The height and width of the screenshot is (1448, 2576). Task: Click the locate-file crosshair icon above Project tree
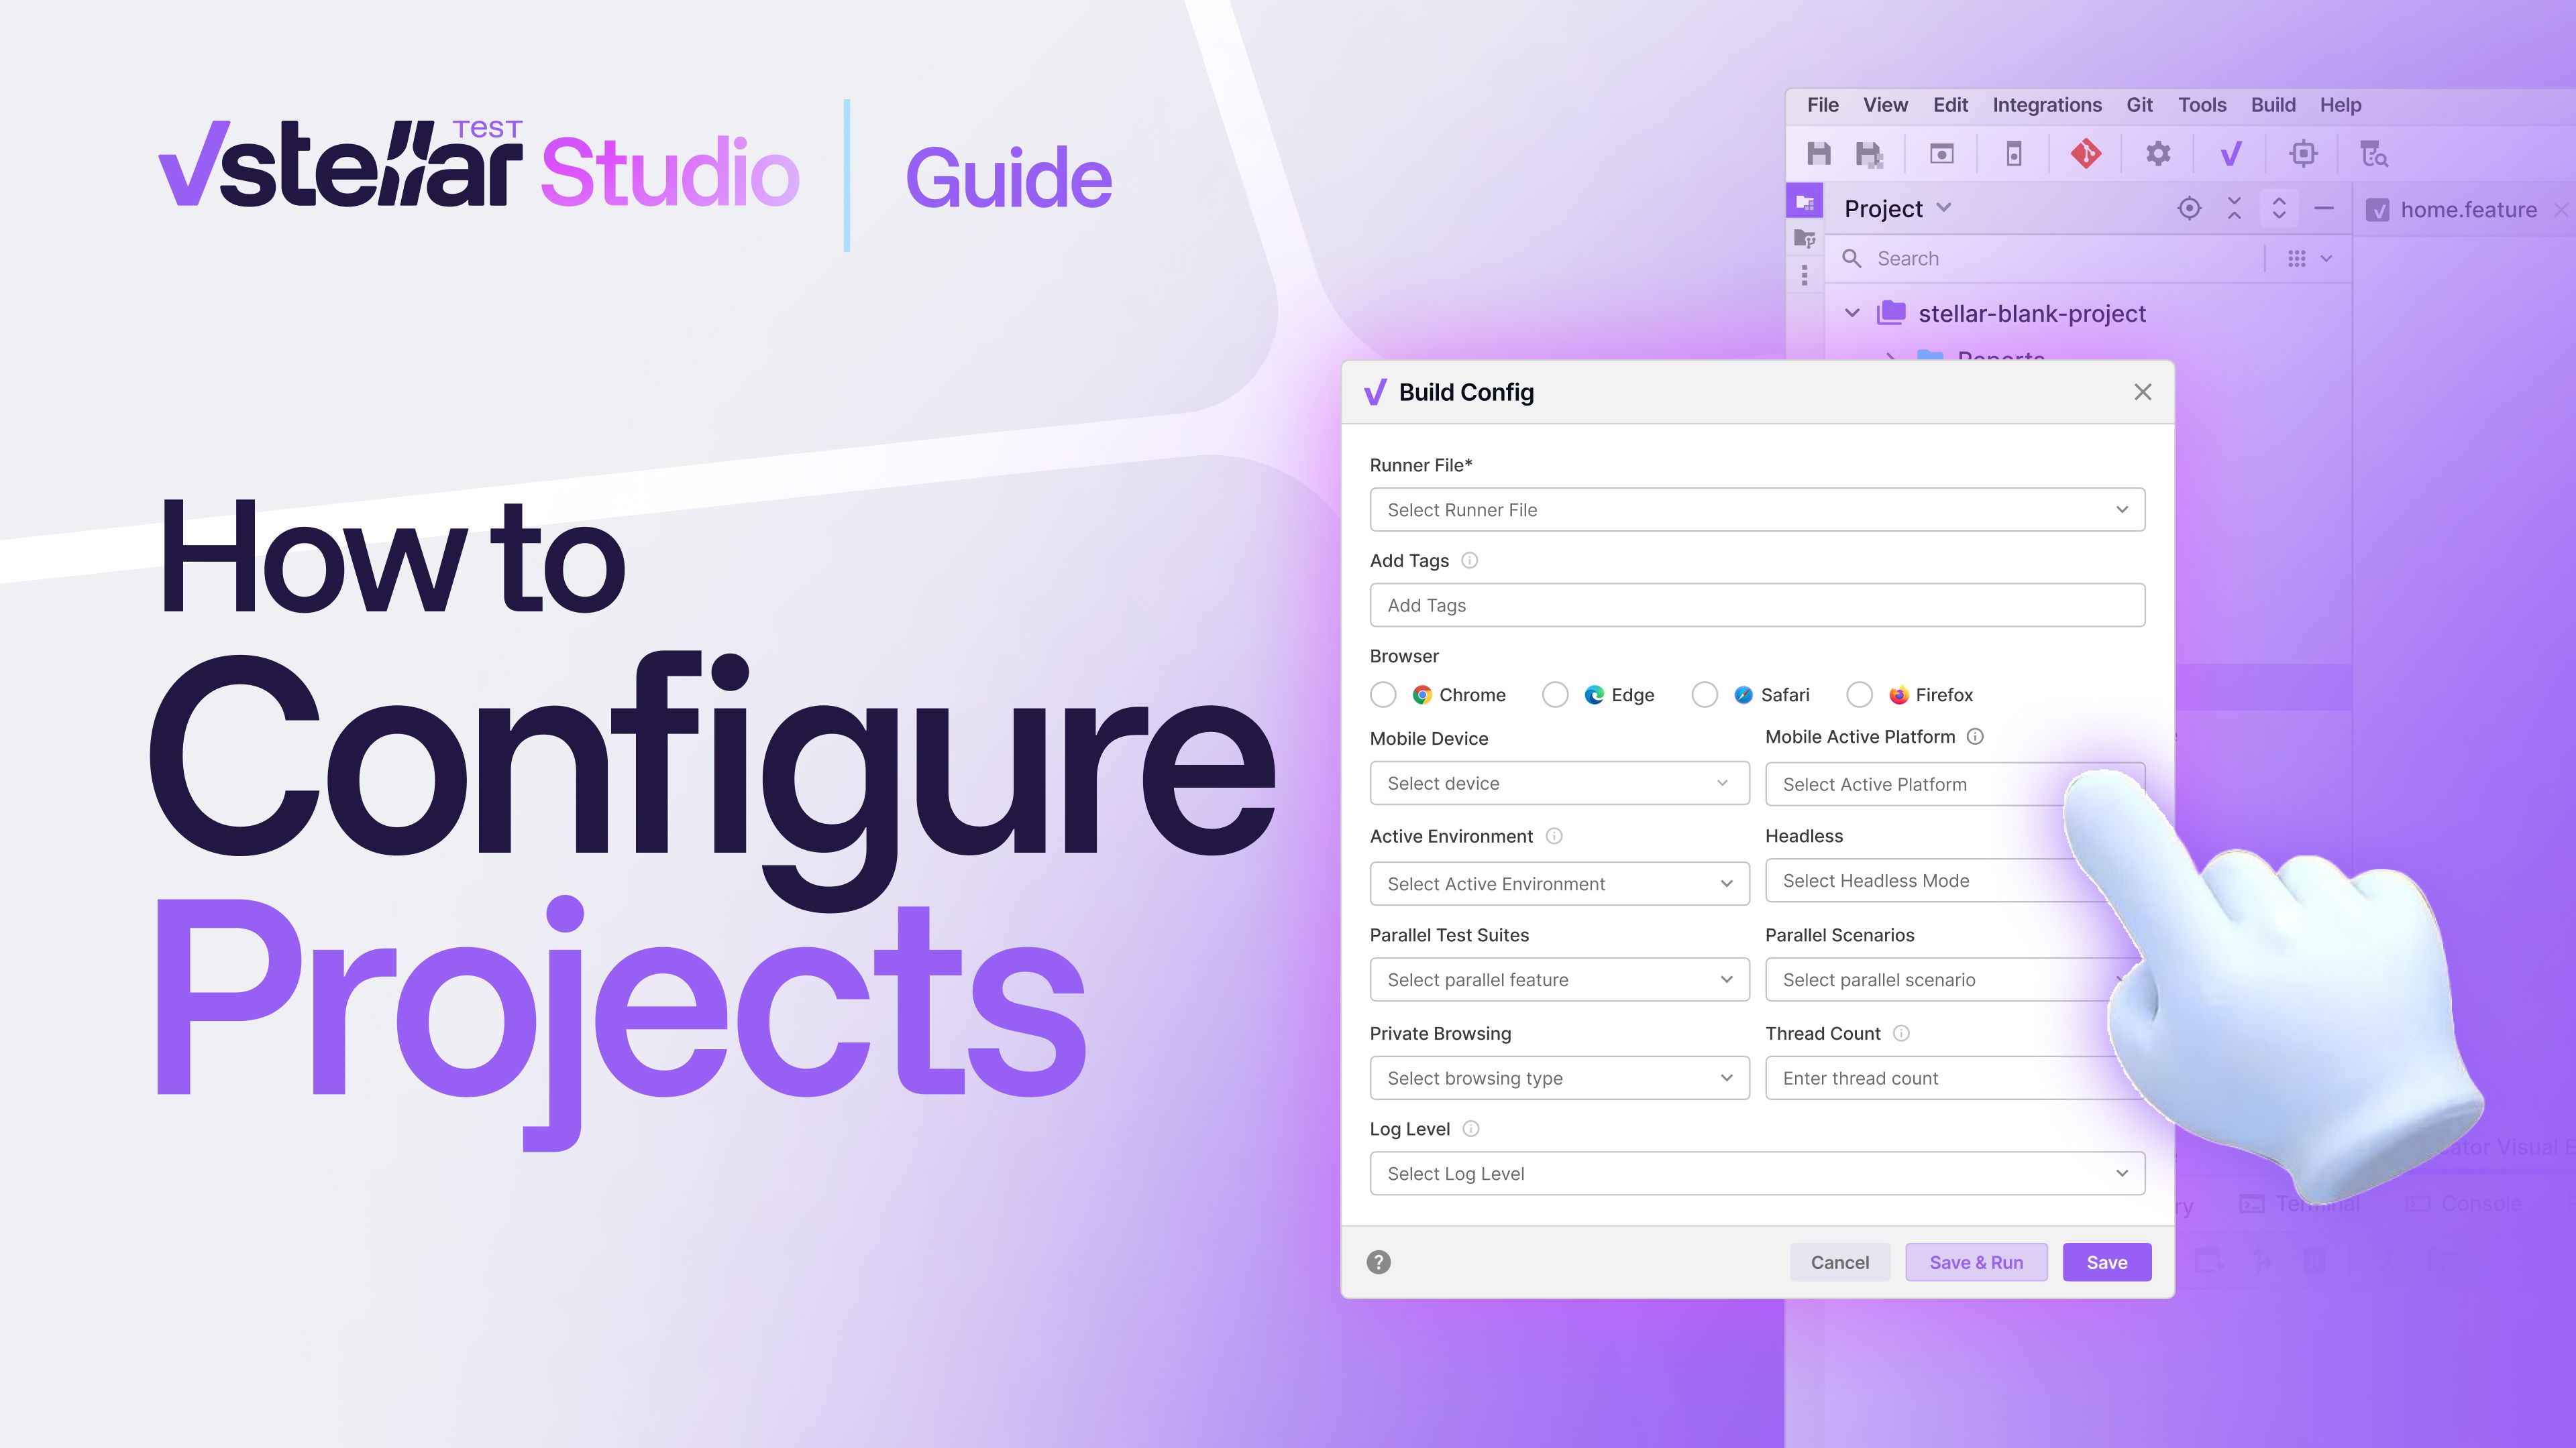point(2189,209)
